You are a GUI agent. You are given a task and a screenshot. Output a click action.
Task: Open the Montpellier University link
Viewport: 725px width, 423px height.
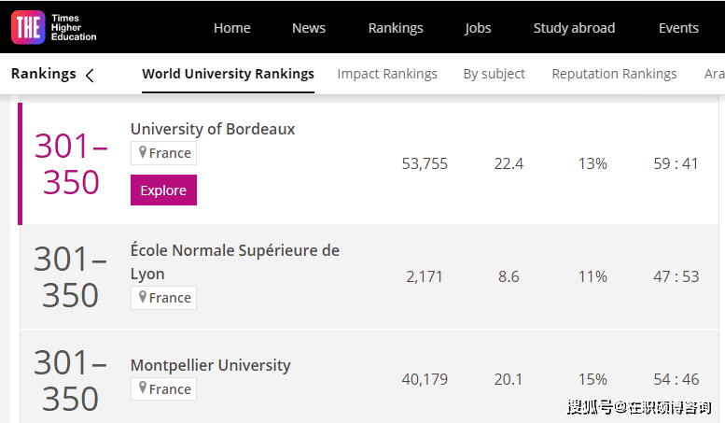pos(211,365)
